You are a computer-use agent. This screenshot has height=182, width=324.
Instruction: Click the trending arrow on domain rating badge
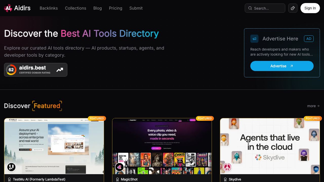point(60,70)
